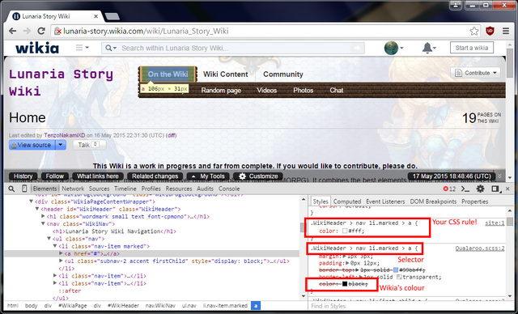The height and width of the screenshot is (314, 518).
Task: Click Follow in the bottom toolbar
Action: pos(55,176)
